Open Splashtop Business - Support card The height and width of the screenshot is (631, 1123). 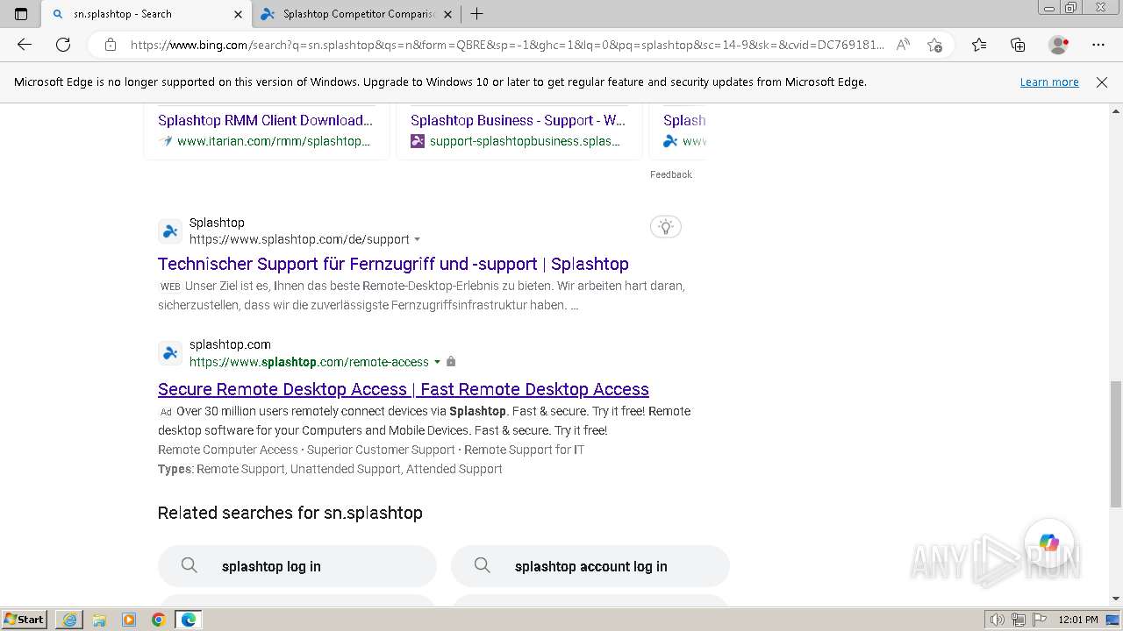(x=518, y=120)
